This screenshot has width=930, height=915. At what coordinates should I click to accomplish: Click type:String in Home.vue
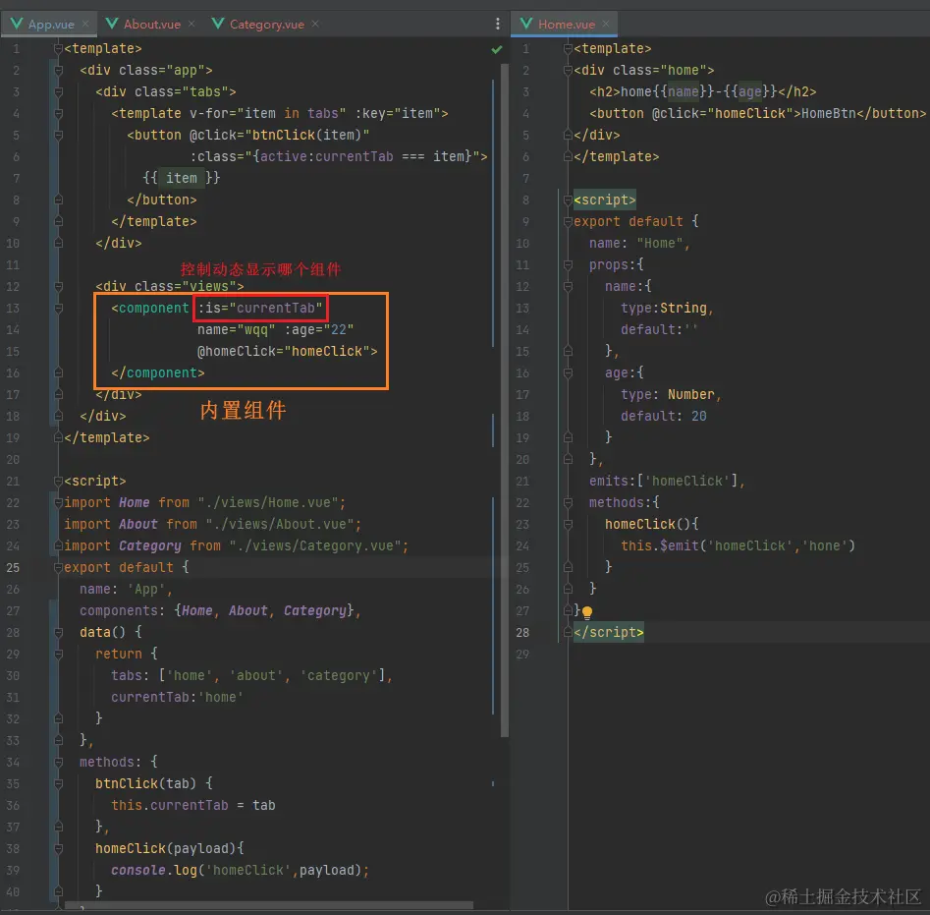coord(667,308)
